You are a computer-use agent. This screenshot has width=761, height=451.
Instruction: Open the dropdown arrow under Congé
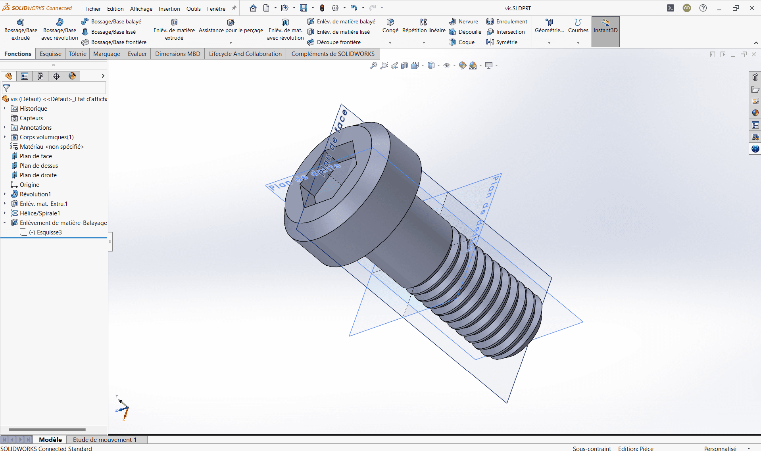tap(390, 43)
